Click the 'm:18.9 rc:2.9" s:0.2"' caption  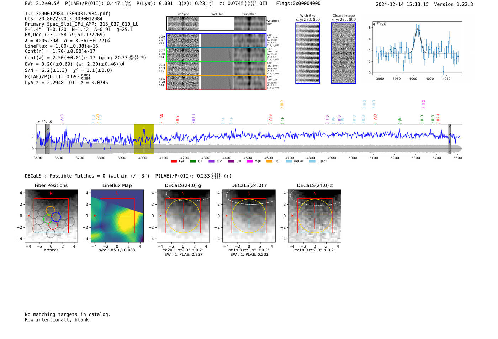pyautogui.click(x=314, y=250)
